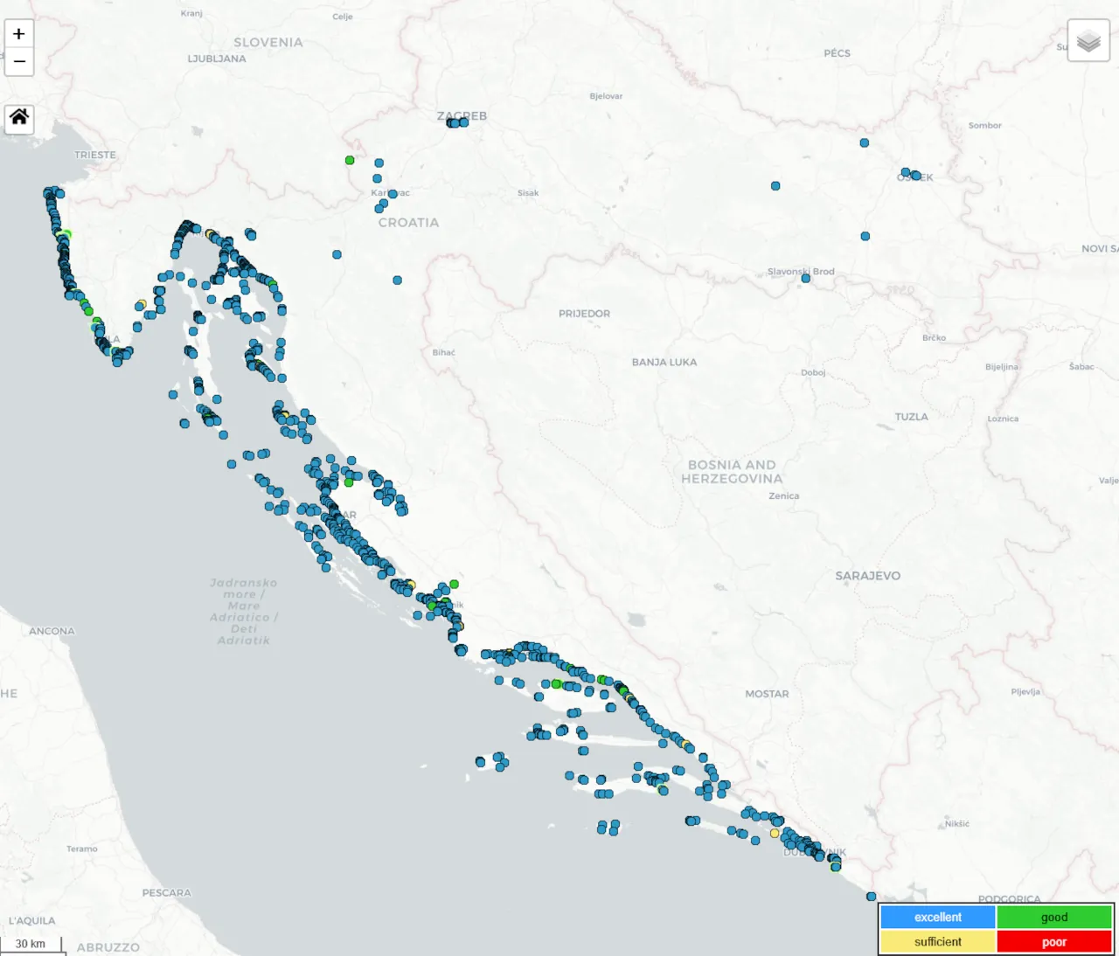Click the SLOVENIA country label
This screenshot has height=956, width=1119.
[268, 42]
